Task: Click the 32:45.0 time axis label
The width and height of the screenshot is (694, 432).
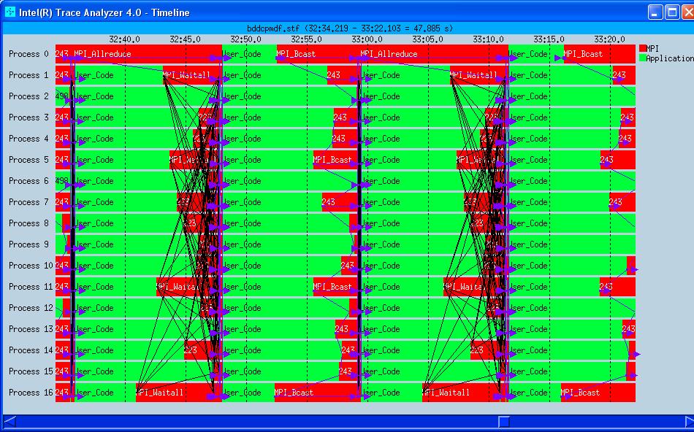Action: (x=185, y=39)
